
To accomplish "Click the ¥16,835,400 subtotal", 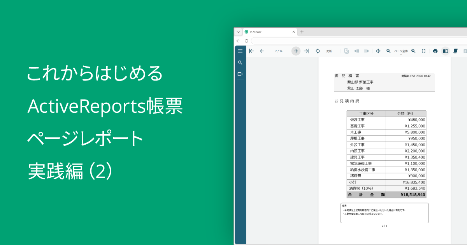I will 414,182.
